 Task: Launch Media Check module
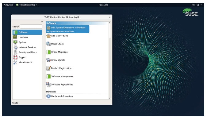[57, 44]
